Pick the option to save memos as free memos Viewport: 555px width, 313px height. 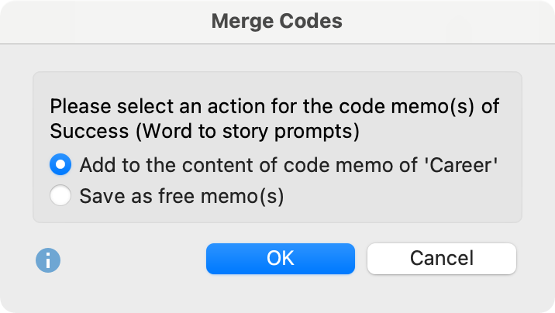[x=60, y=195]
